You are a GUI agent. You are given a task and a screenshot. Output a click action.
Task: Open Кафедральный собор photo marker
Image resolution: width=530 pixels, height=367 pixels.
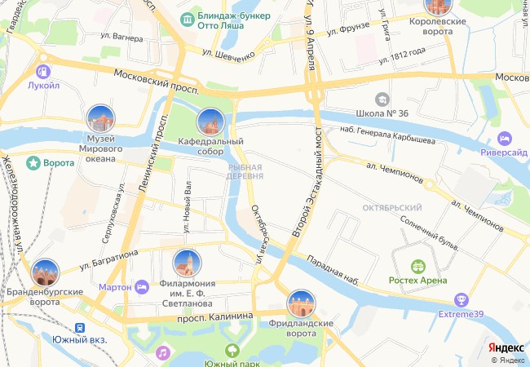tap(210, 122)
